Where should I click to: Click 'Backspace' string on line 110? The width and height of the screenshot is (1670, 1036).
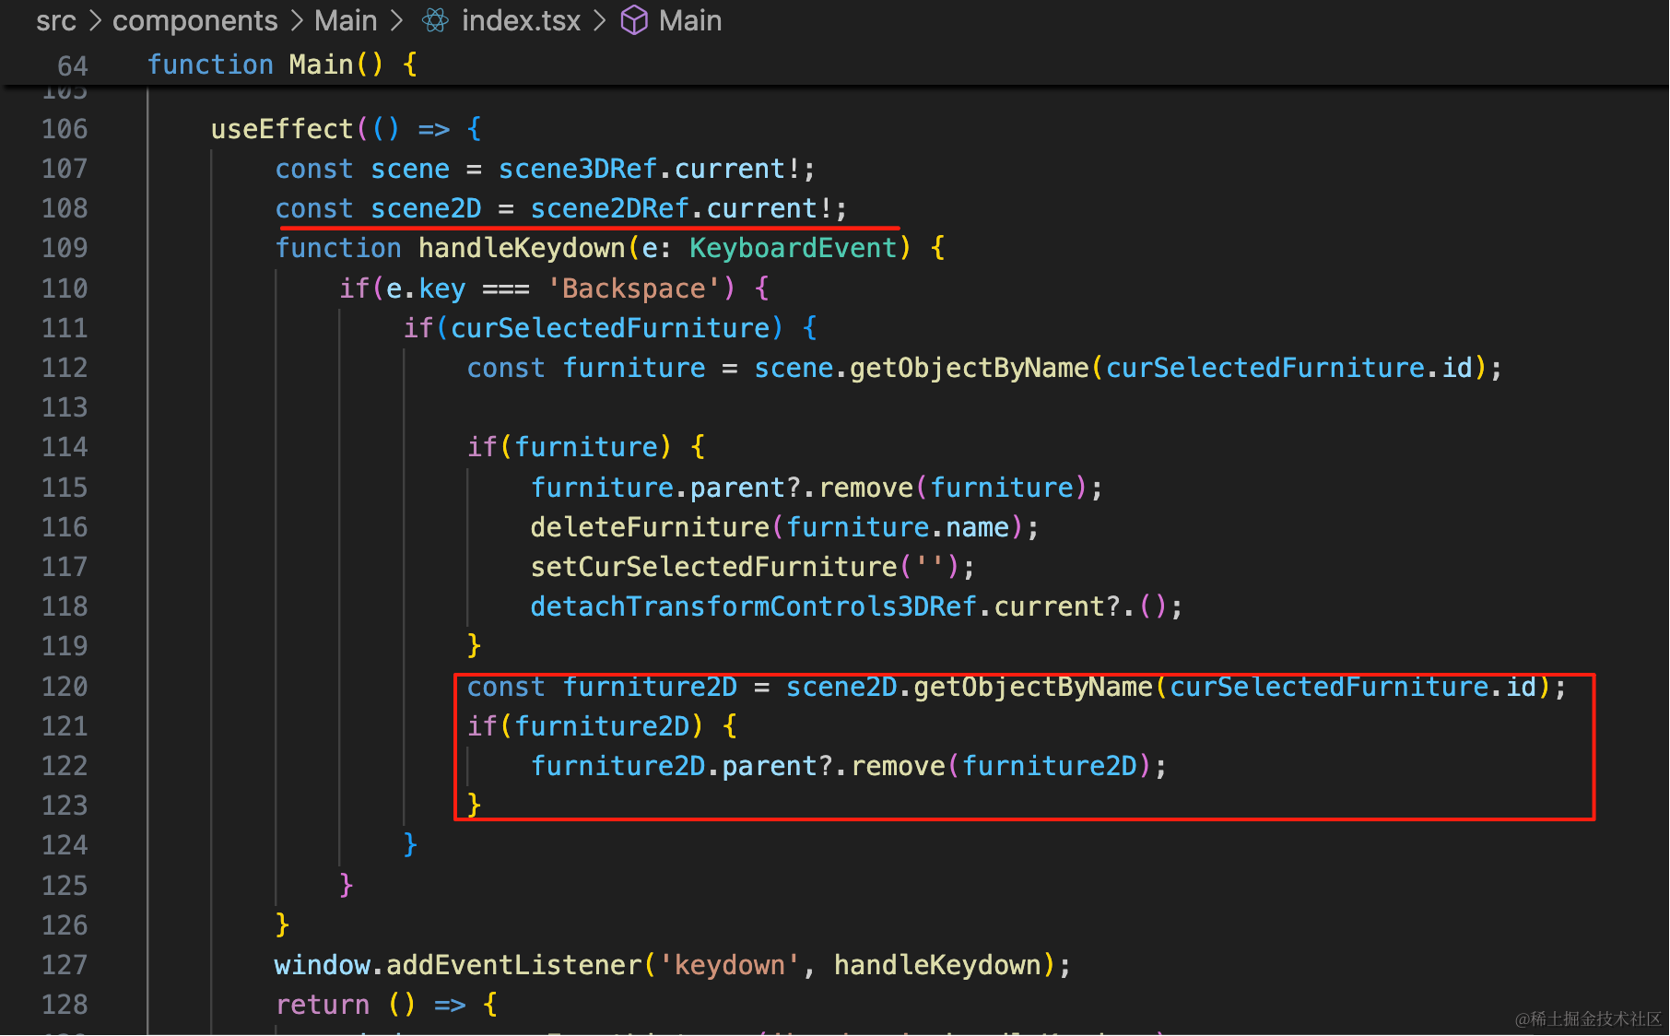[x=634, y=288]
